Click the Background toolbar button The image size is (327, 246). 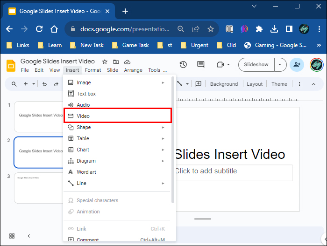point(224,84)
